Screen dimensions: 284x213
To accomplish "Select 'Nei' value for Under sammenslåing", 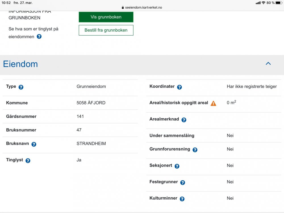I will pos(230,135).
